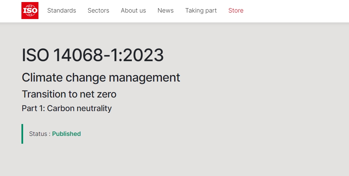
Task: Click the Climate change management title
Action: (101, 78)
